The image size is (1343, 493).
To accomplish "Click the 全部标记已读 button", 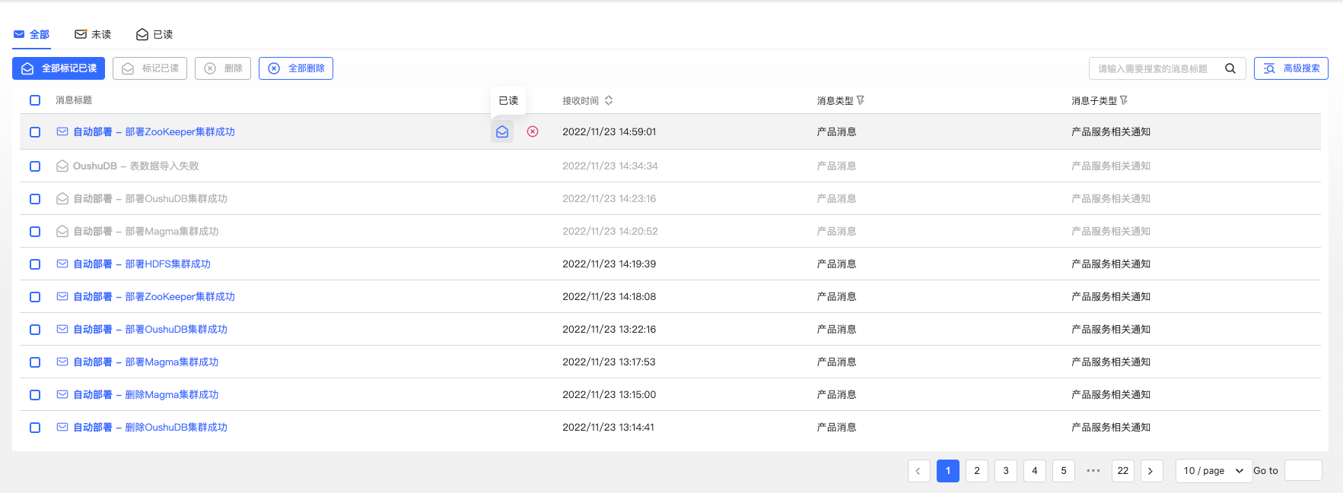I will tap(59, 68).
